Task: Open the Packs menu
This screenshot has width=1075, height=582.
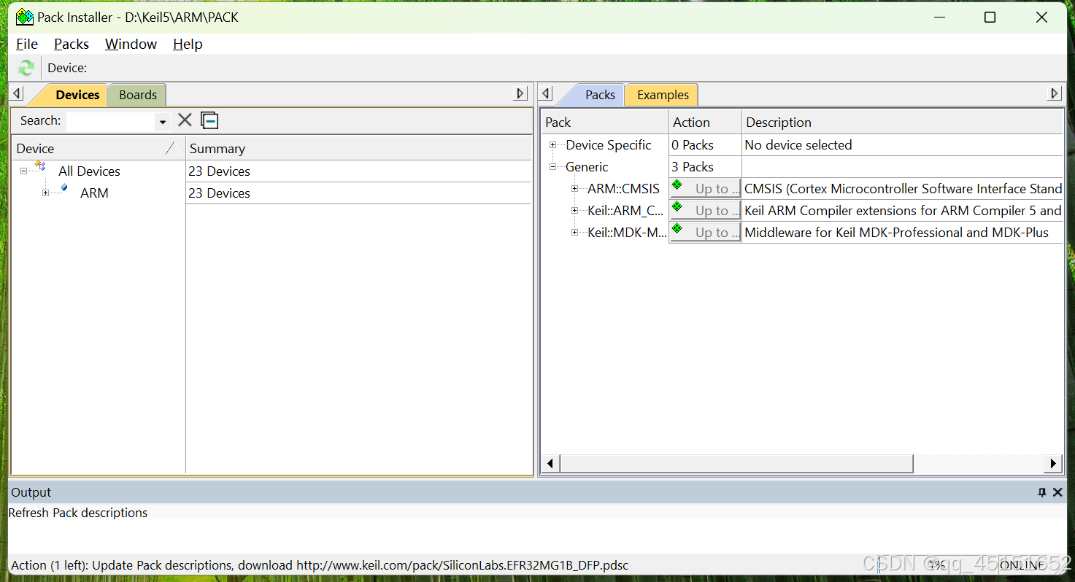Action: (72, 44)
